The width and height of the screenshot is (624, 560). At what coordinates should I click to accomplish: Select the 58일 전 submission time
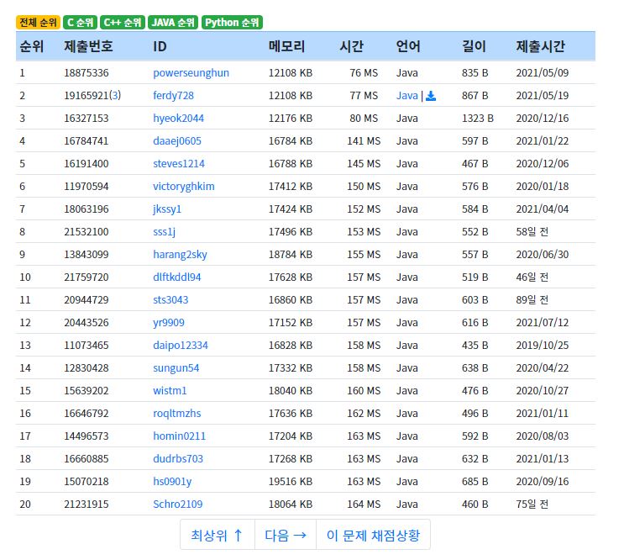click(532, 232)
